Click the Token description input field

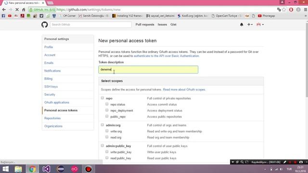[x=148, y=70]
